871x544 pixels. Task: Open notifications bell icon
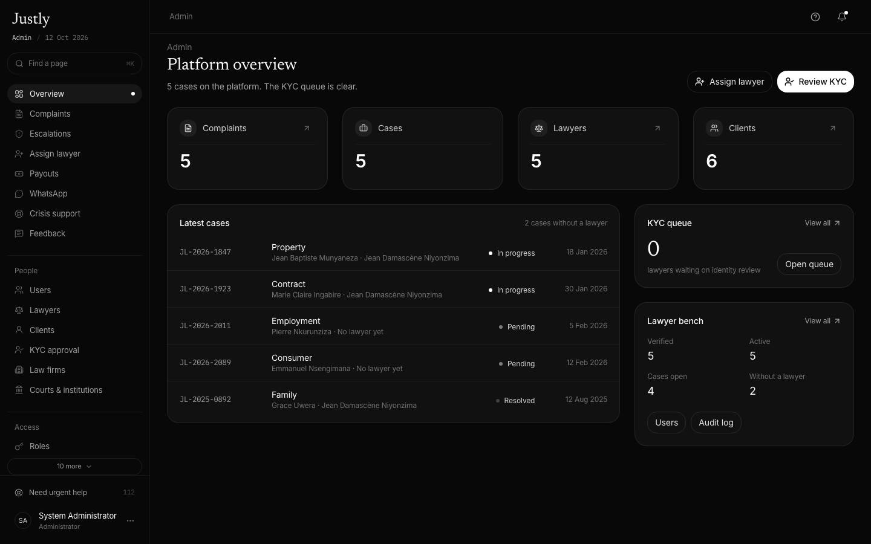click(x=842, y=17)
